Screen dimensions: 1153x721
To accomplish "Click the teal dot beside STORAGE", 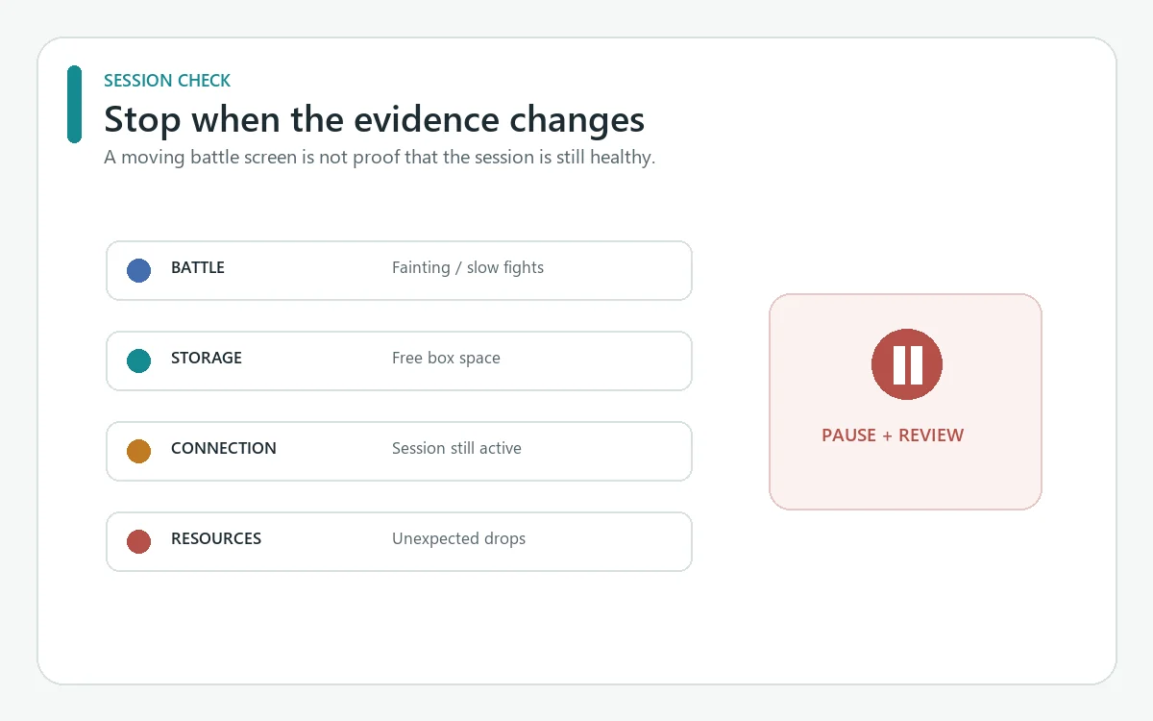I will pos(138,360).
